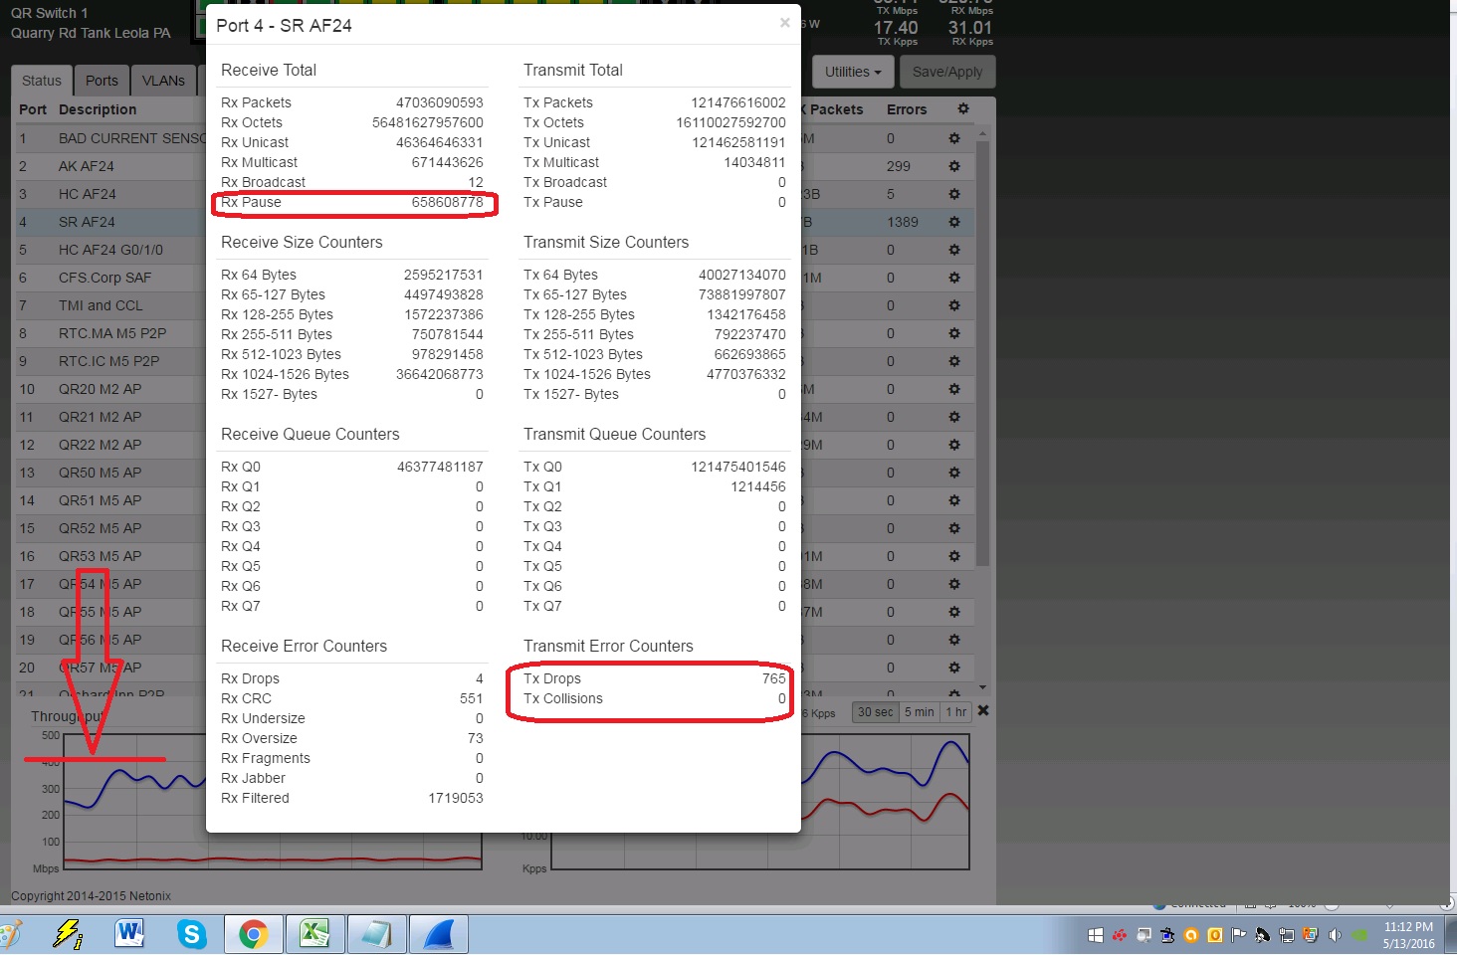
Task: Expand the Utilities dropdown menu
Action: 853,72
